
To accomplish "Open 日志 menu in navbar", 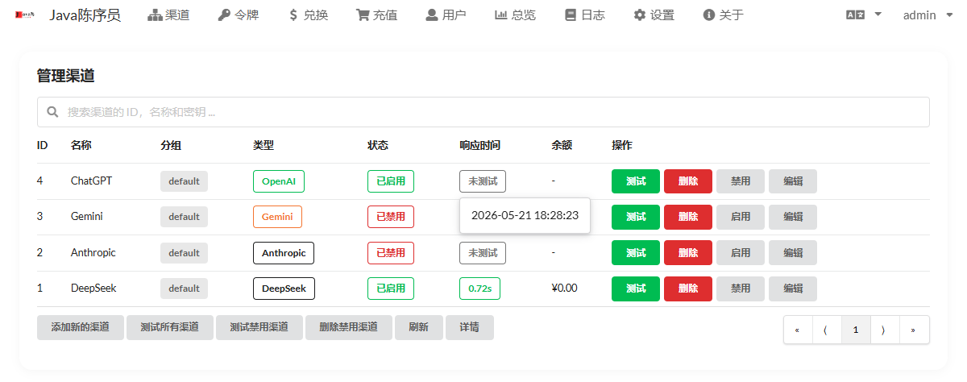I will pyautogui.click(x=585, y=15).
